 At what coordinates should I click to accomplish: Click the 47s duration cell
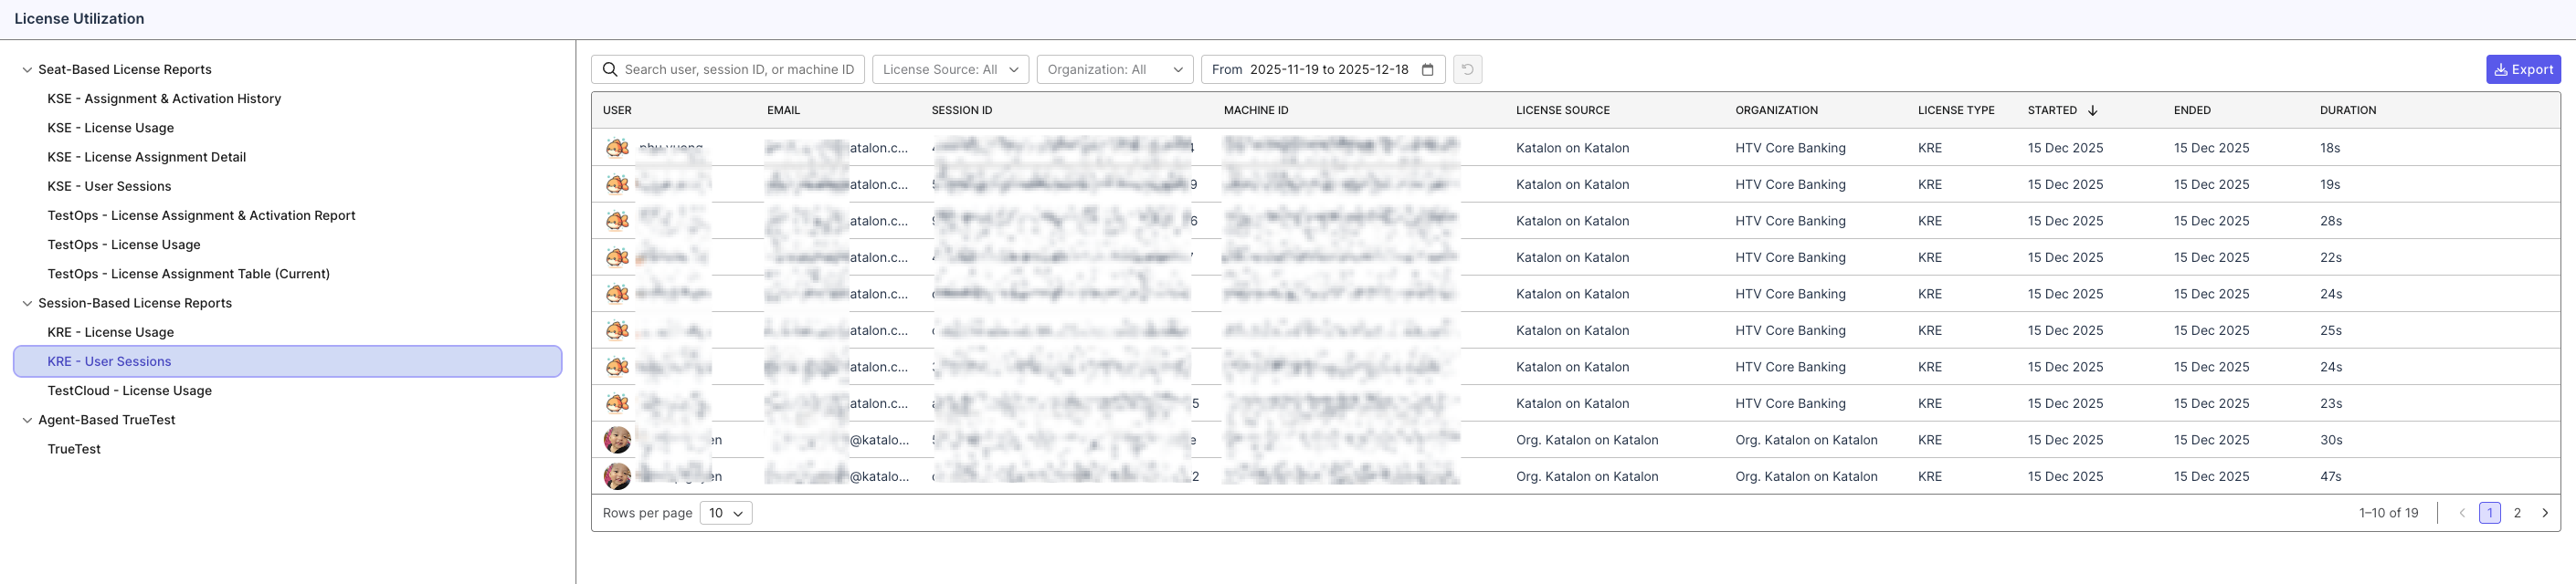(x=2331, y=476)
